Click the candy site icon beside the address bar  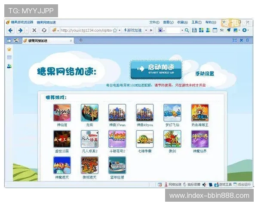[x=54, y=30]
